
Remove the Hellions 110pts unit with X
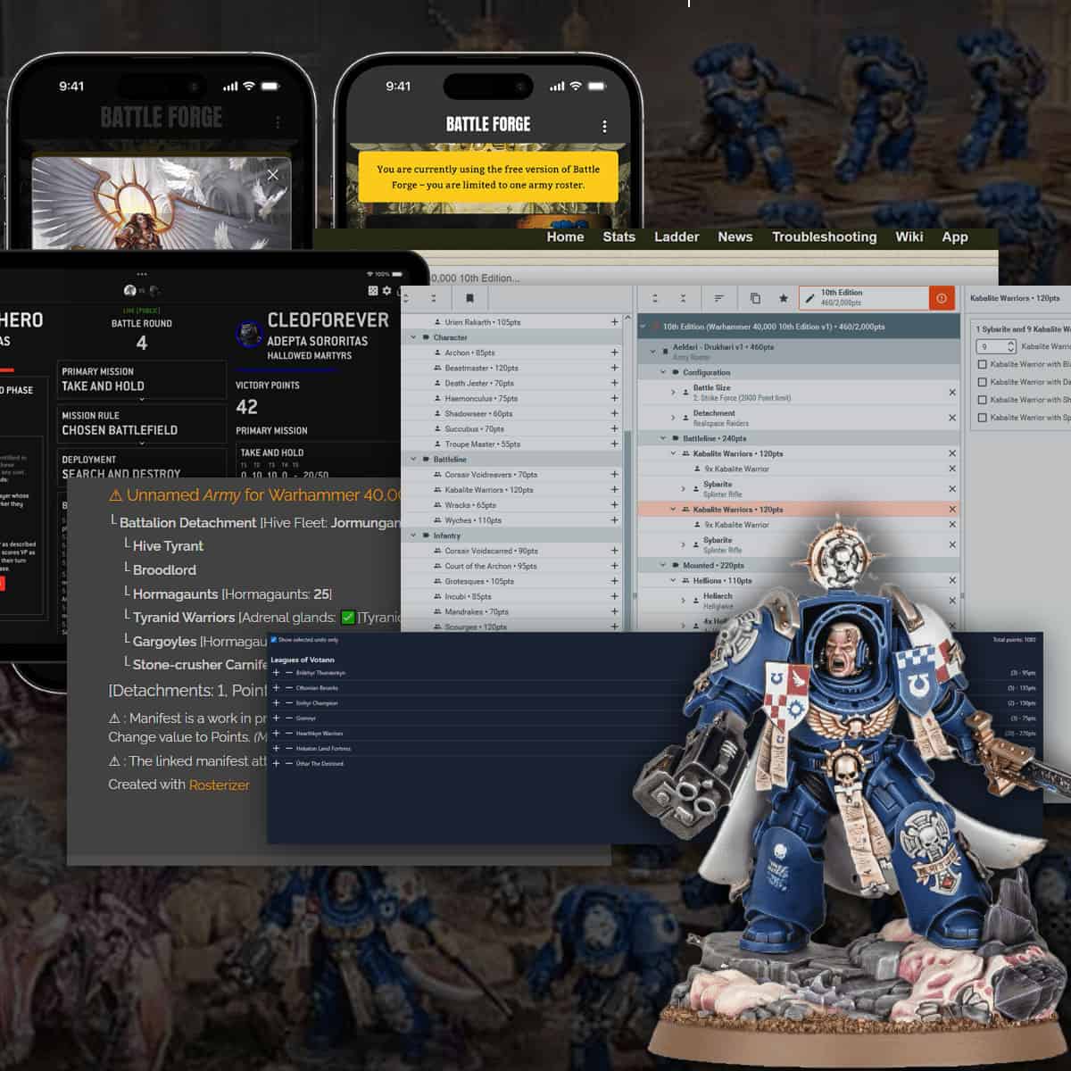coord(952,580)
